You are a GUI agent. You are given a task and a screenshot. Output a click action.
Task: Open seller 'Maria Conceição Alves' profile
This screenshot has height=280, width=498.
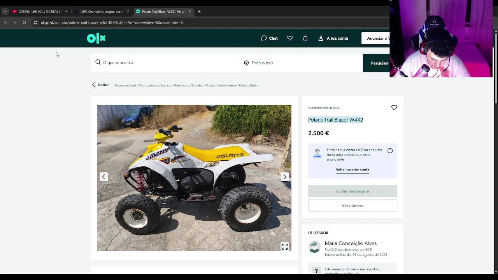(351, 243)
